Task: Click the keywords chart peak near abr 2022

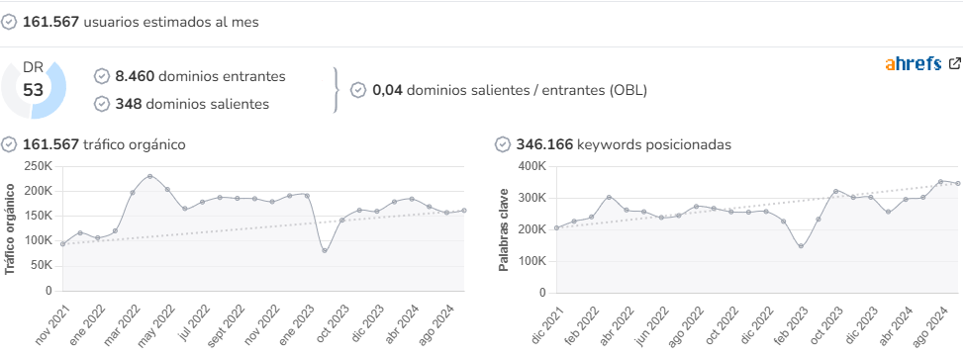Action: click(609, 197)
